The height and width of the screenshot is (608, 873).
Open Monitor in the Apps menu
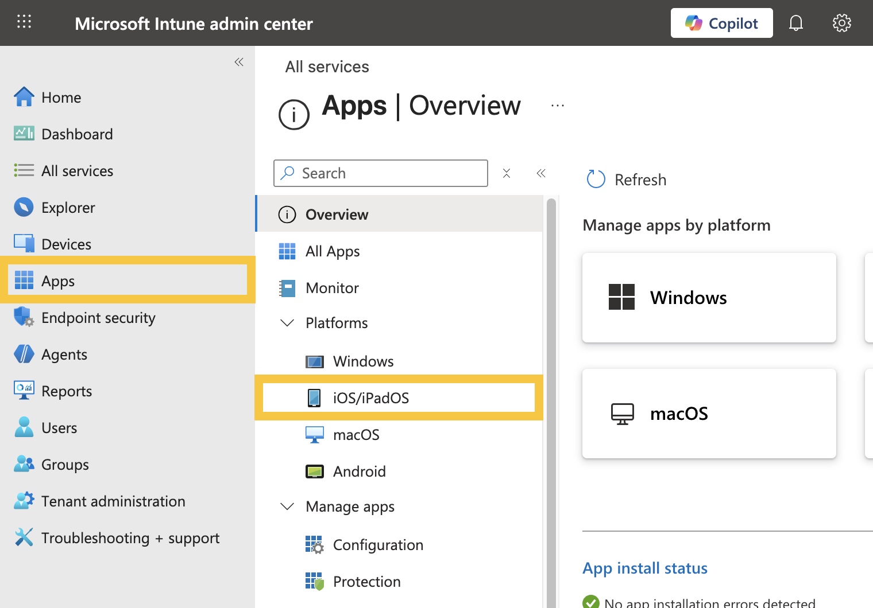pyautogui.click(x=332, y=288)
